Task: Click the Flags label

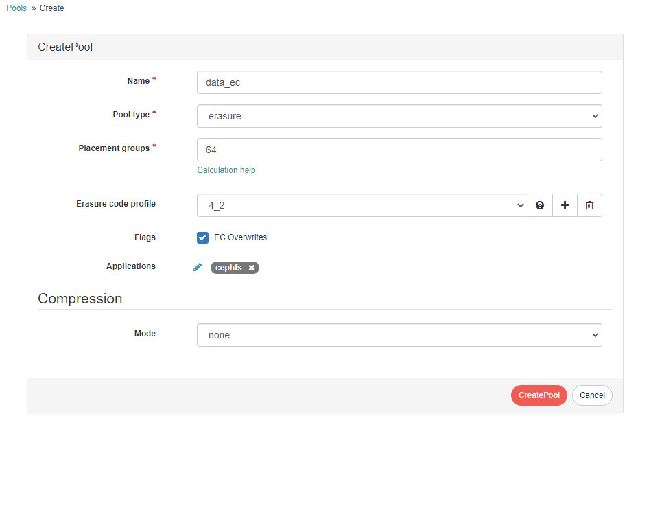Action: 145,237
